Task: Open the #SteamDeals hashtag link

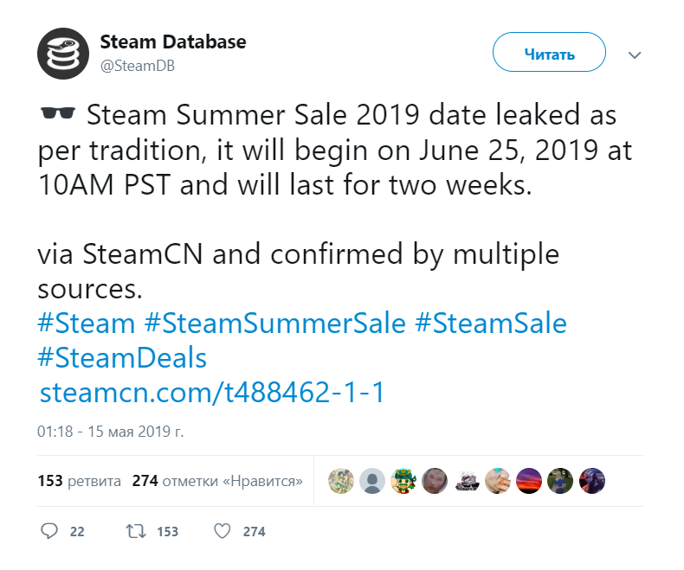Action: 122,358
